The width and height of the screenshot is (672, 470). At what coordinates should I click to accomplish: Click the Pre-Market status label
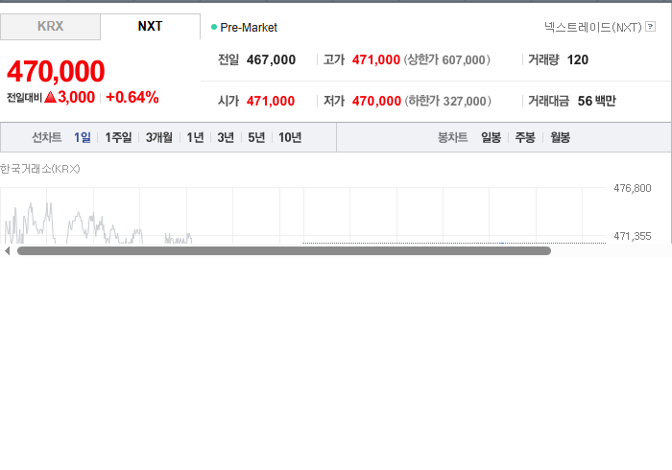249,28
